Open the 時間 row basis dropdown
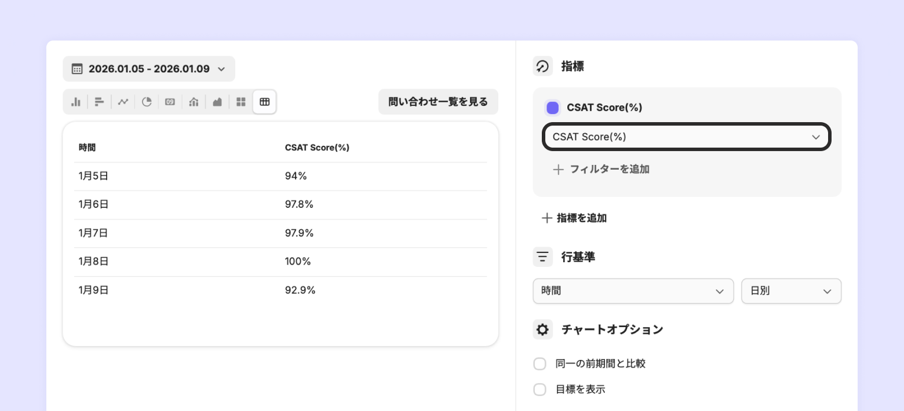The height and width of the screenshot is (411, 904). [633, 291]
